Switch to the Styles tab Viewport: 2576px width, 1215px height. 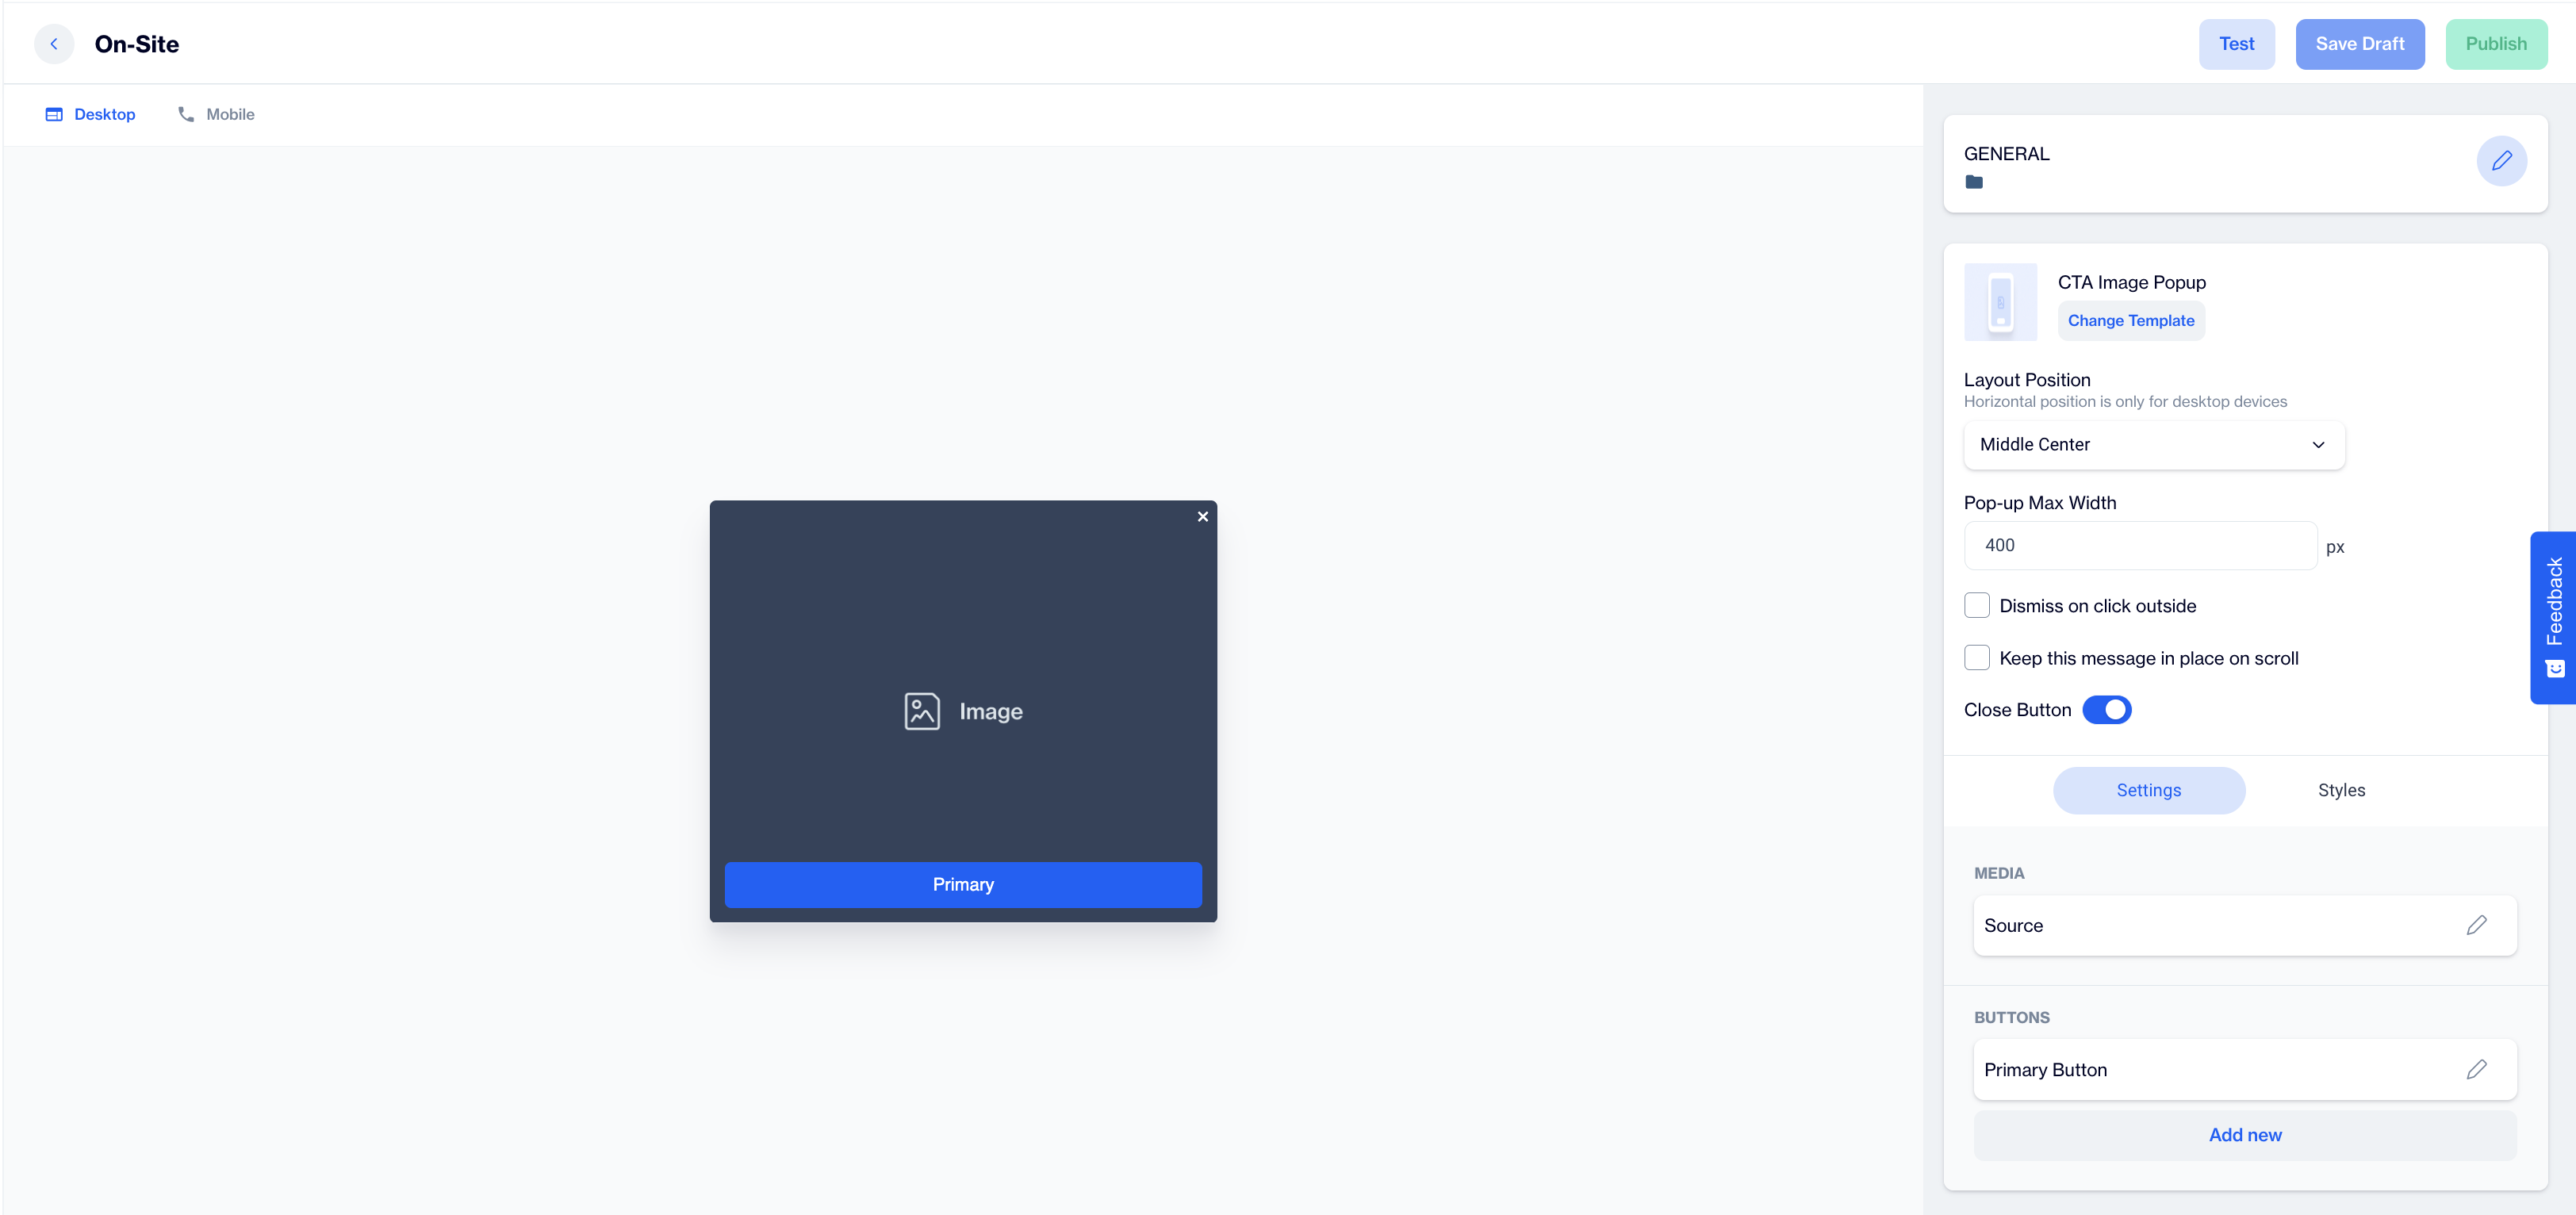coord(2341,790)
